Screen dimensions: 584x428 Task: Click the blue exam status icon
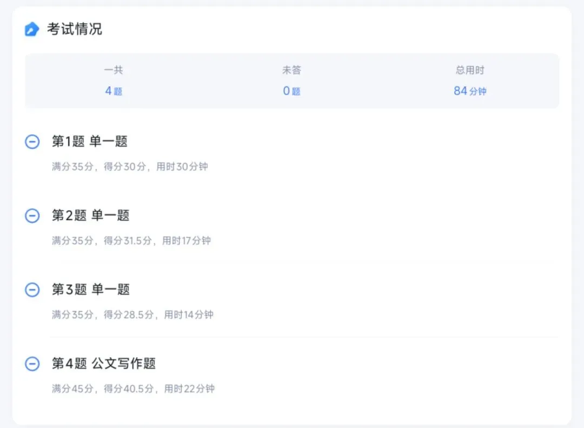pos(32,29)
